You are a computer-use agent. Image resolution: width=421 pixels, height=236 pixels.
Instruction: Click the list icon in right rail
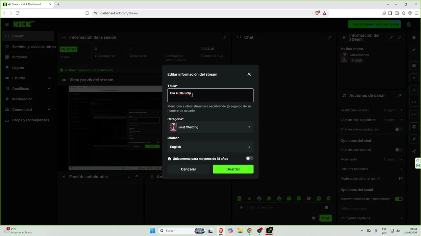[414, 90]
